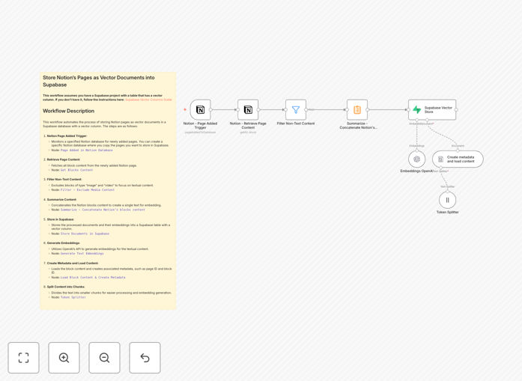522x381 pixels.
Task: Select the Notion Page Added Trigger node icon
Action: pyautogui.click(x=201, y=109)
